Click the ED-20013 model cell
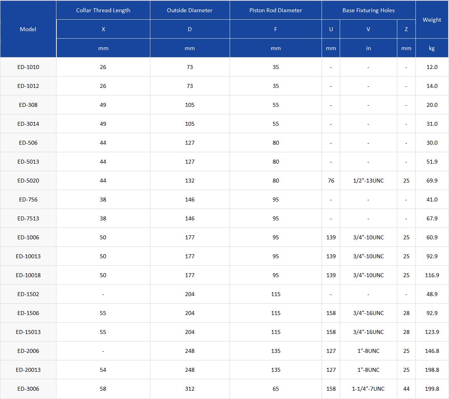The image size is (449, 399). 28,369
